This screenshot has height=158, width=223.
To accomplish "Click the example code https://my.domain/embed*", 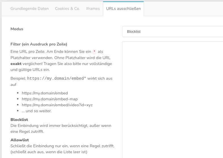I will (x=57, y=78).
